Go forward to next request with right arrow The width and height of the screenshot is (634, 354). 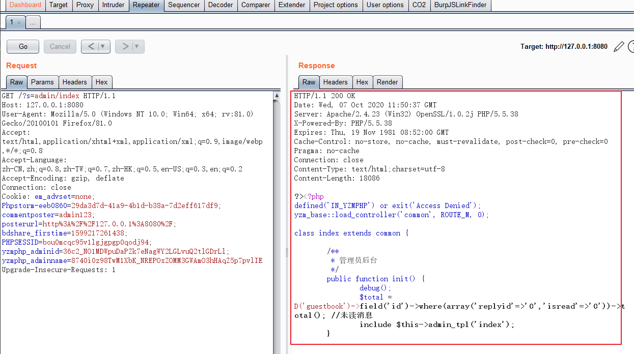pos(124,46)
